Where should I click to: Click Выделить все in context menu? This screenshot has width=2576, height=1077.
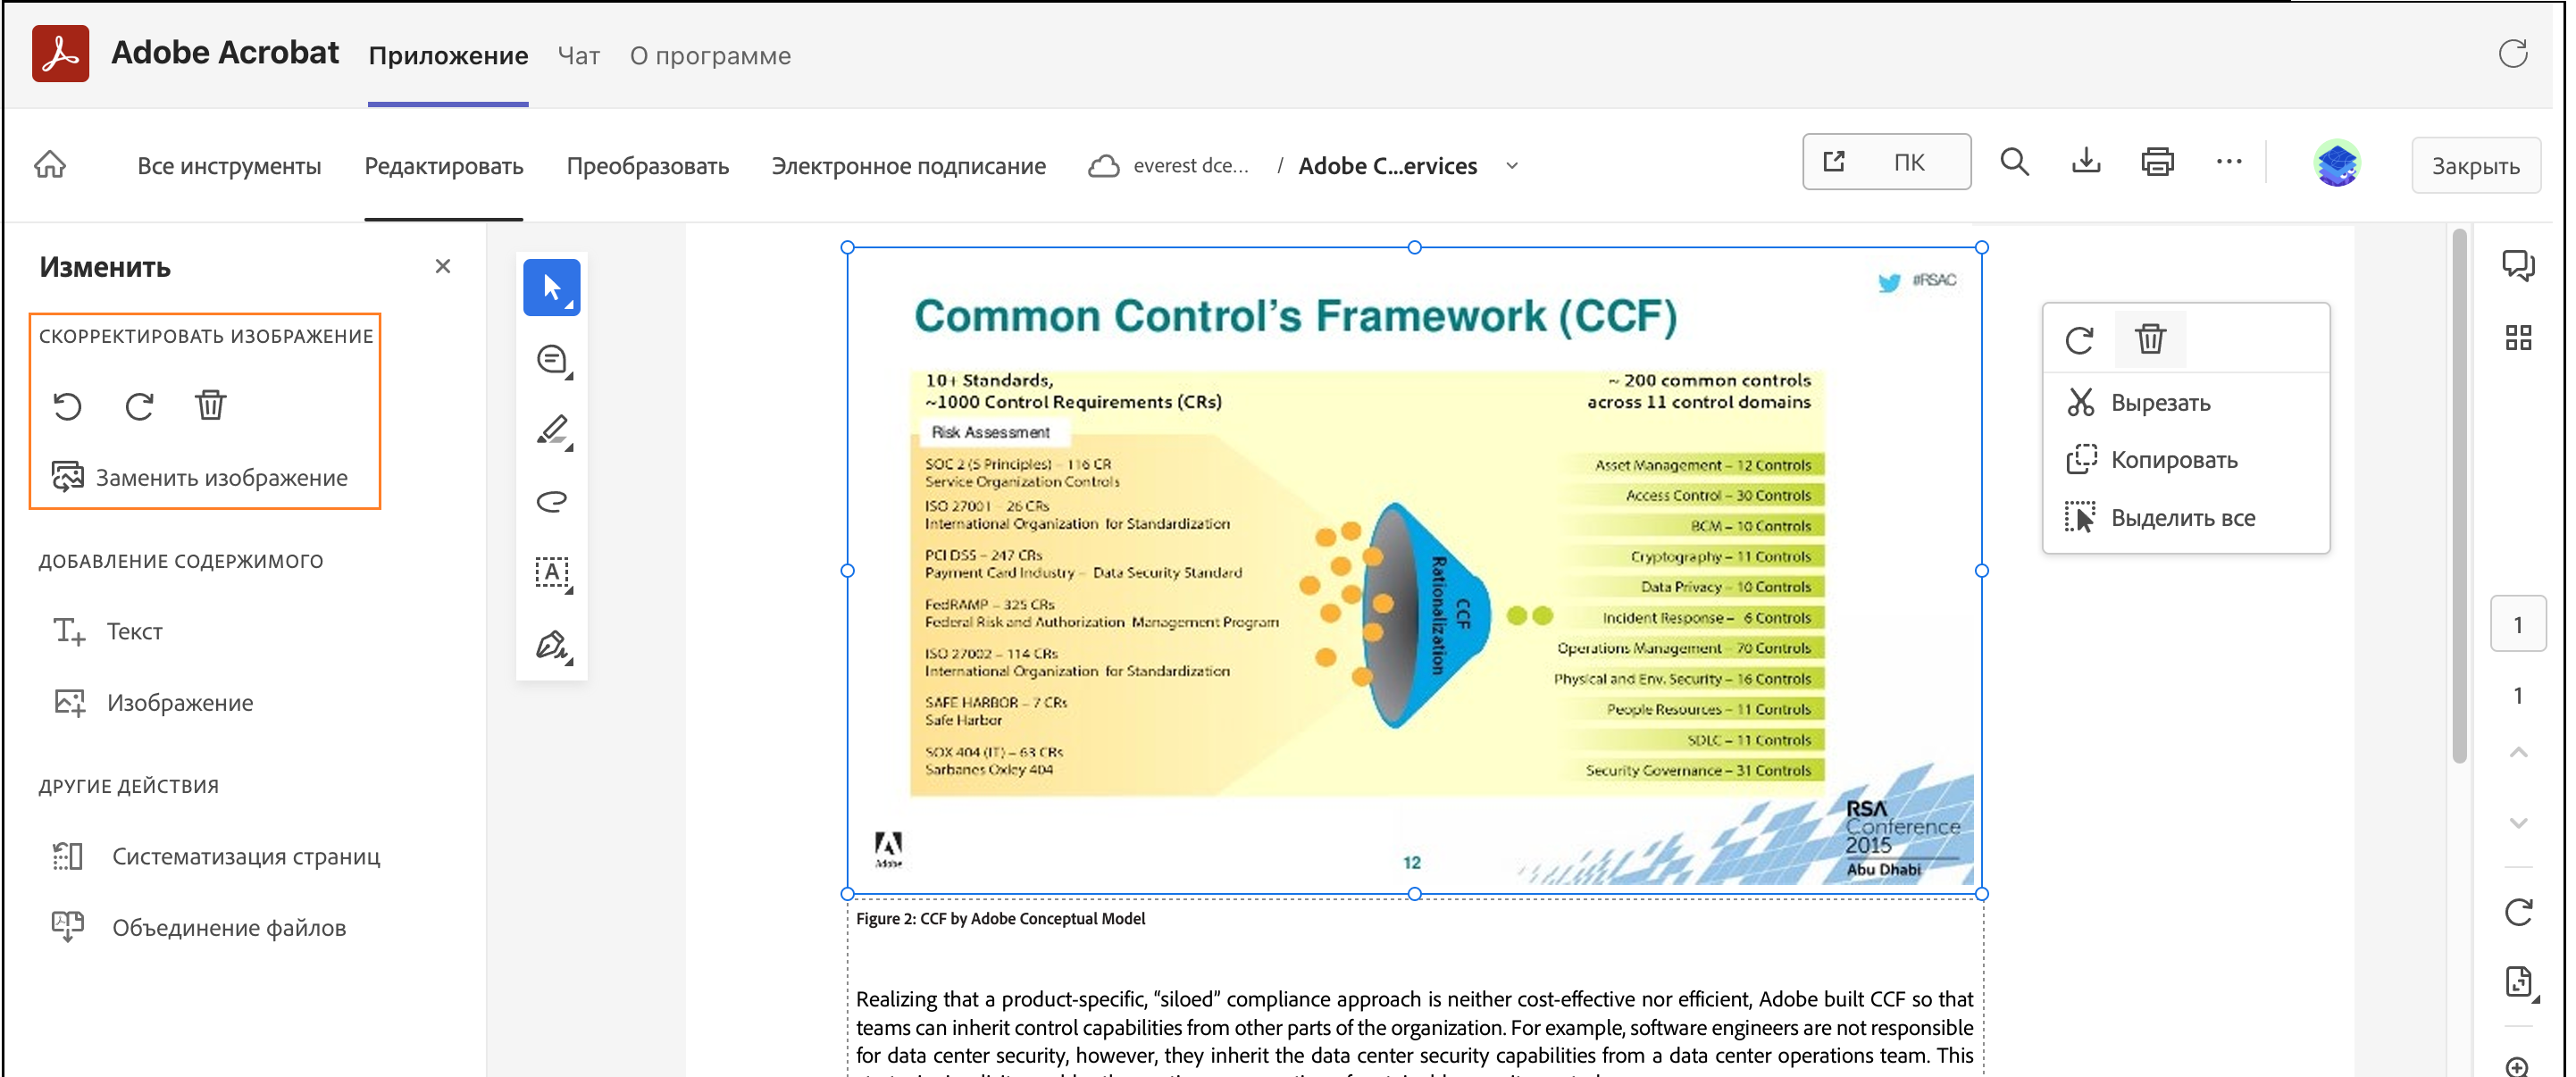pyautogui.click(x=2185, y=517)
